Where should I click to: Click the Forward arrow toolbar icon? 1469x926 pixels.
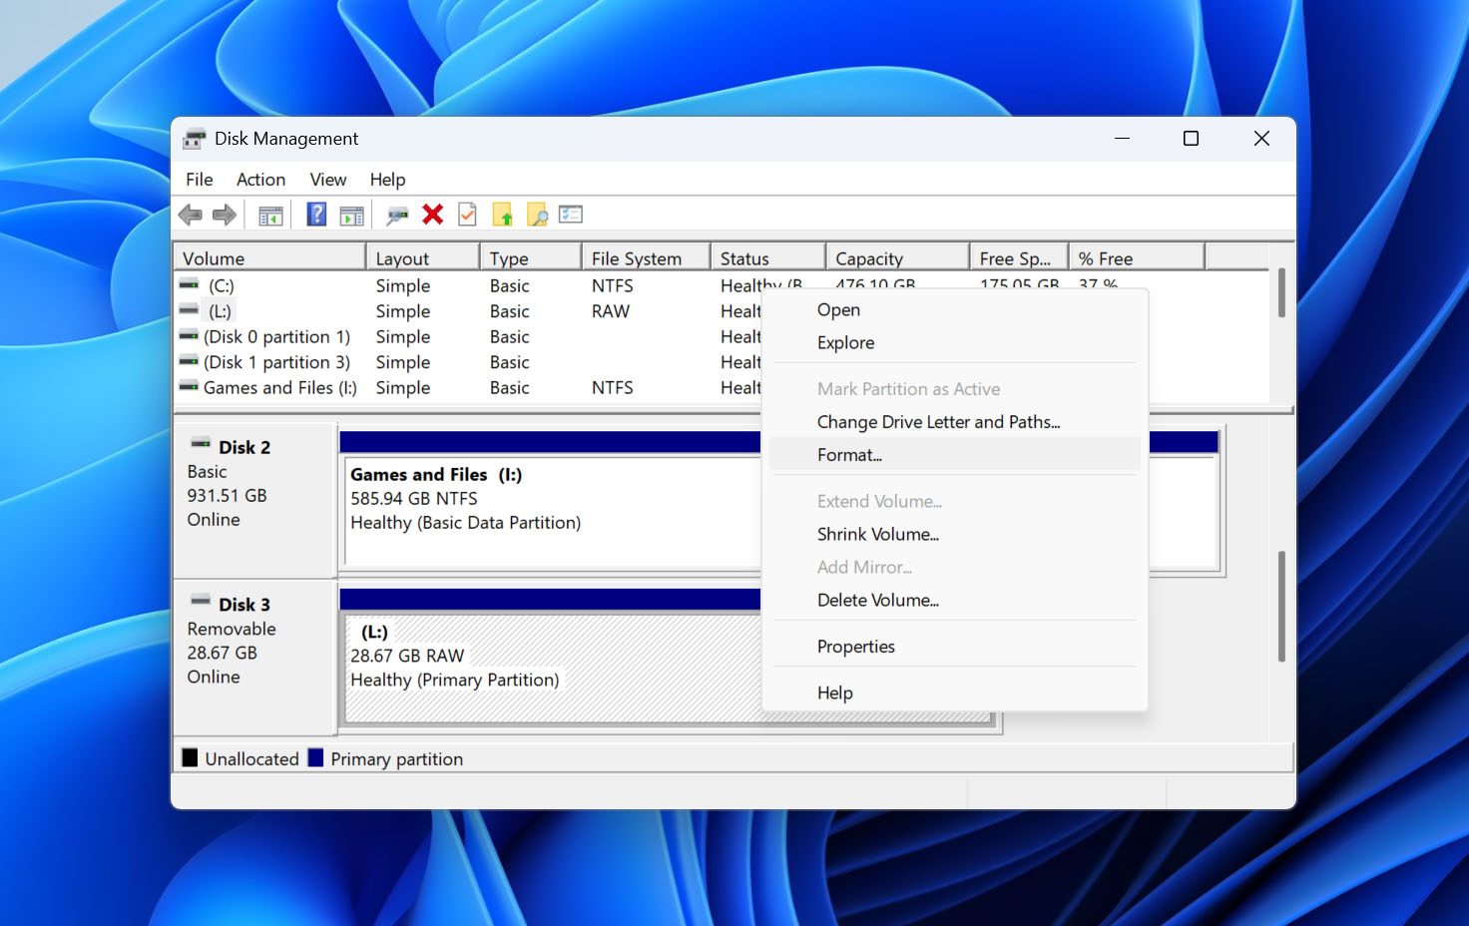[x=225, y=215]
